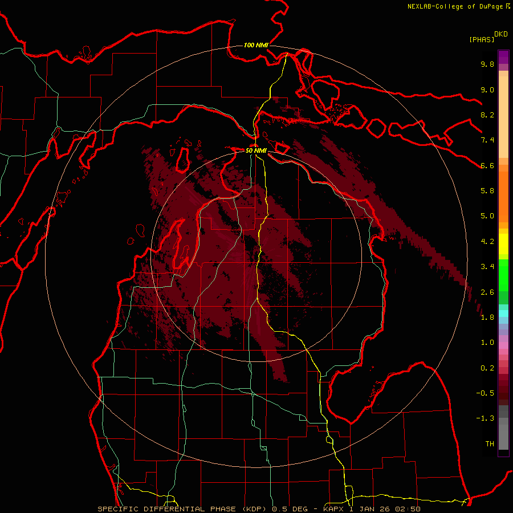Click the 9.0 scale label
Screen dimensions: 513x513
[487, 89]
